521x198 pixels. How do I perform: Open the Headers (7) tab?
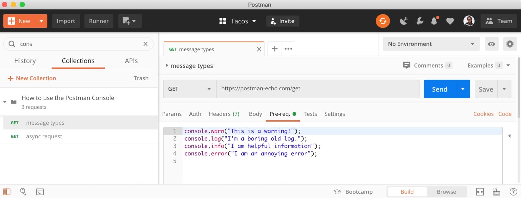(224, 114)
